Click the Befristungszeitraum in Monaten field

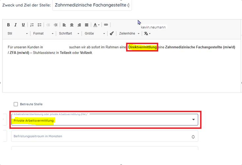pos(105,136)
